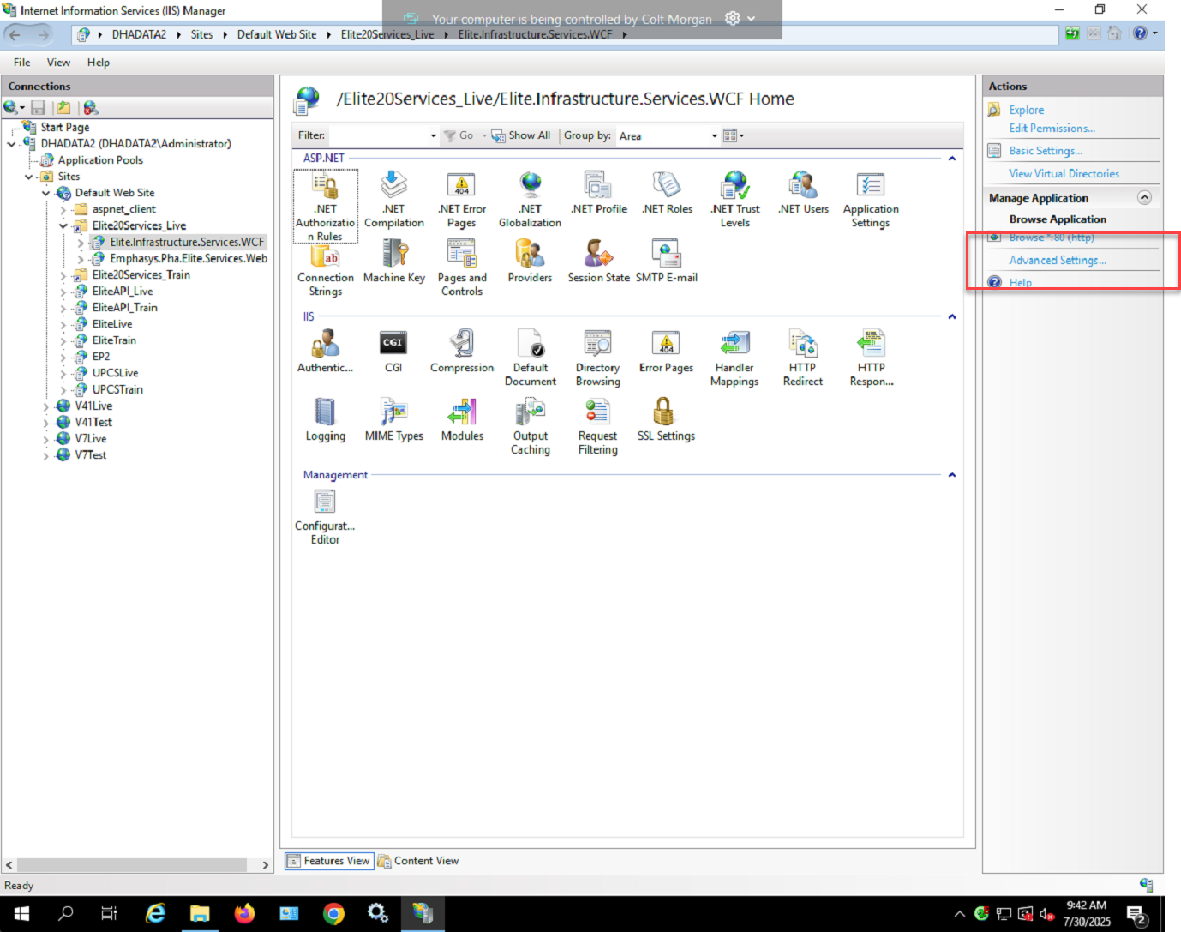Viewport: 1181px width, 932px height.
Task: Click the Filter input field
Action: (379, 135)
